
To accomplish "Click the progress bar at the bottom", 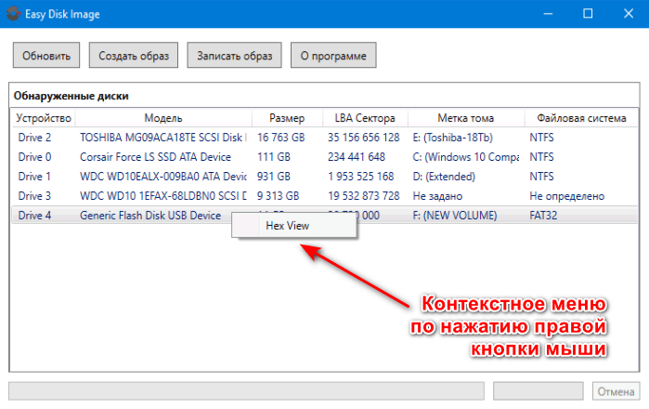I will point(246,391).
